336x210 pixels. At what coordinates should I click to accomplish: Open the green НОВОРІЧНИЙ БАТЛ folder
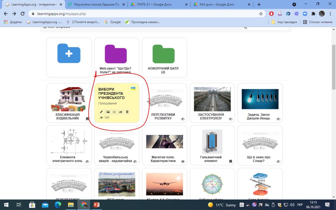(163, 54)
